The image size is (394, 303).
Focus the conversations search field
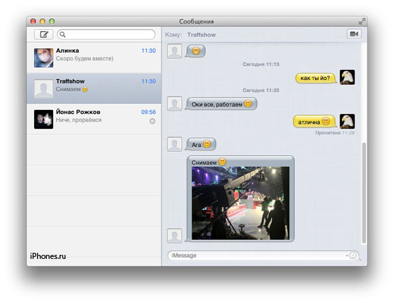106,35
